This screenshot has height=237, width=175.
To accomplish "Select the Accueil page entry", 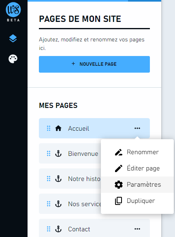I will [x=94, y=128].
